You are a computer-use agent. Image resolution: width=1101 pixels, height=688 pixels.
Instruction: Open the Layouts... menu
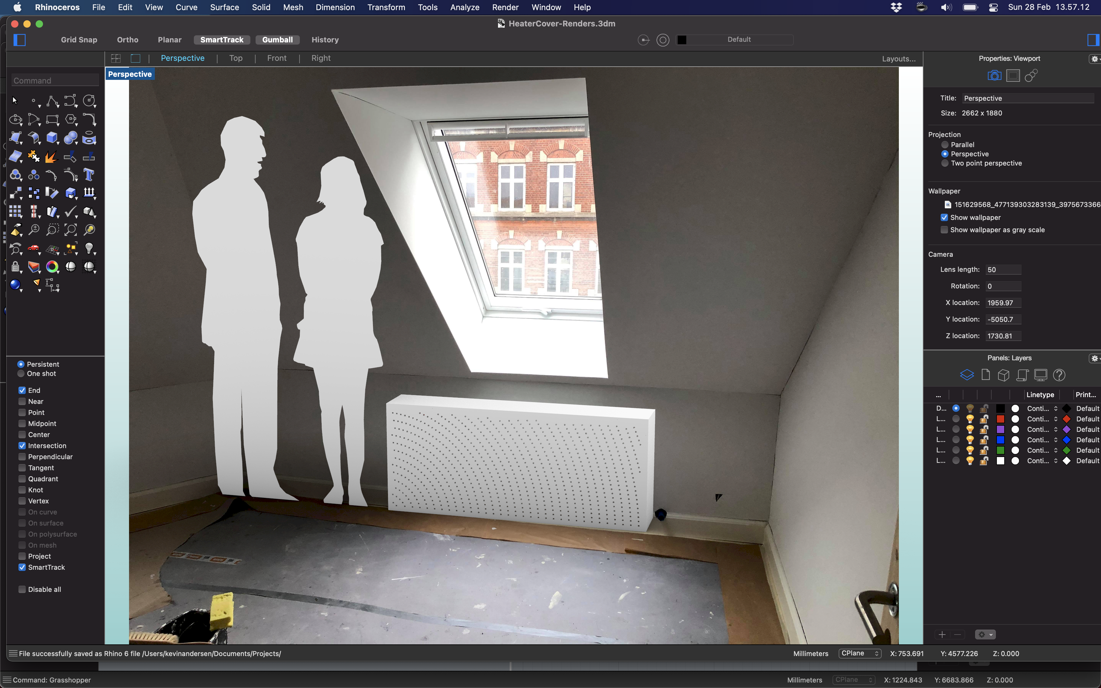coord(899,59)
